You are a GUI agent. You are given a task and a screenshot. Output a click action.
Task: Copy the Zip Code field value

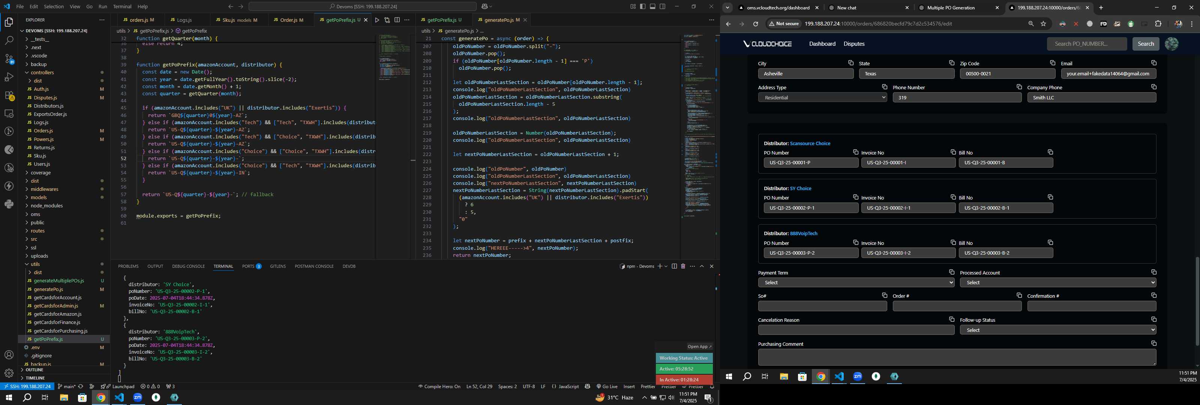click(1052, 63)
